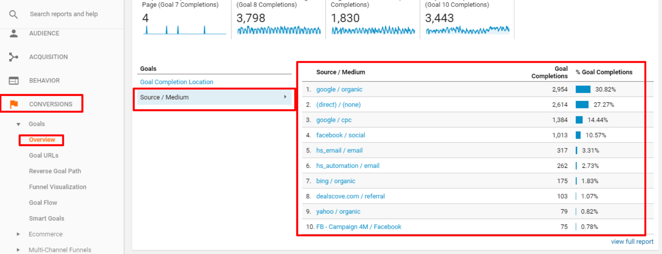Click the Audience person icon
Viewport: 662px width, 254px height.
coord(14,33)
